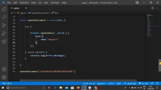This screenshot has width=161, height=90.
Task: Open the File menu
Action: pos(9,3)
